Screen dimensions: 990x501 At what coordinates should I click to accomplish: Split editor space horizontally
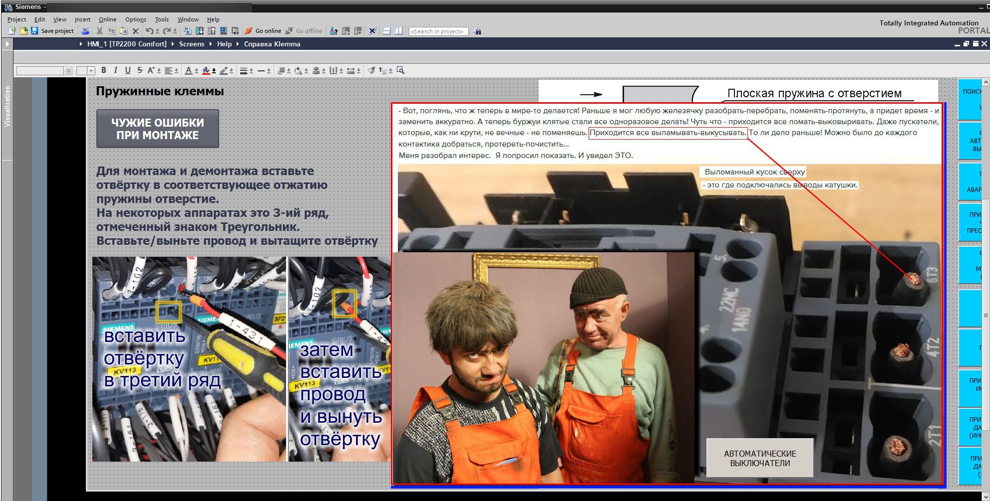[386, 31]
